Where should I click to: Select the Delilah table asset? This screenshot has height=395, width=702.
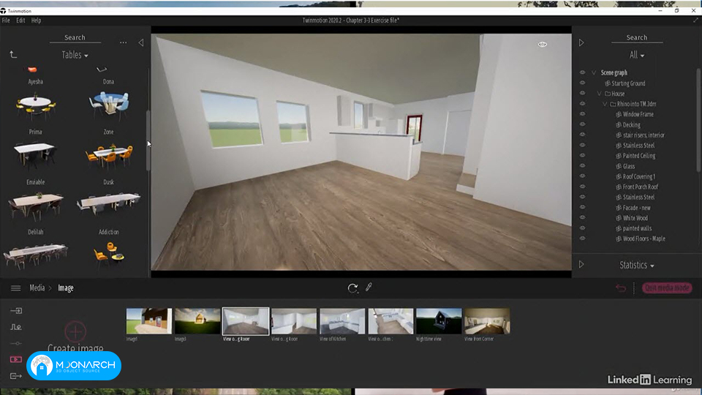[x=35, y=206]
